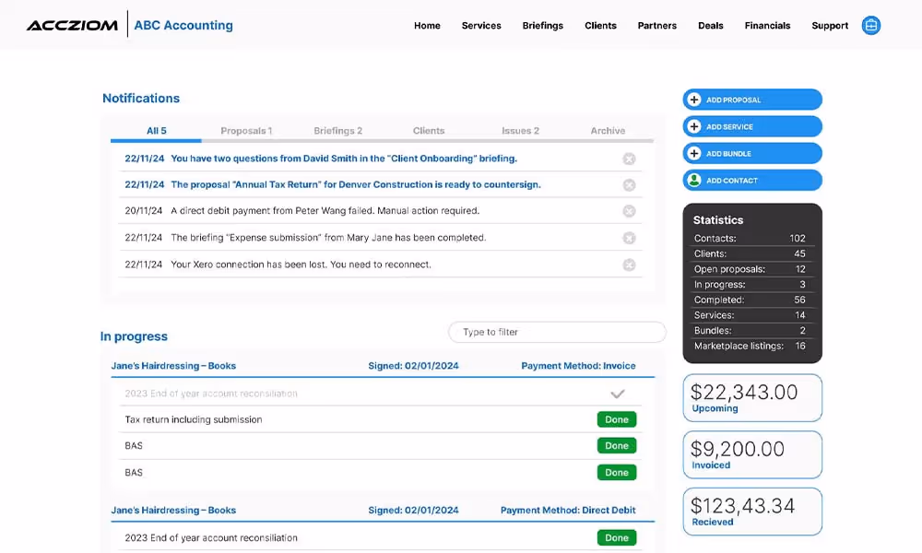The width and height of the screenshot is (922, 553).
Task: Click Payment Method: Direct Debit label
Action: pos(568,510)
